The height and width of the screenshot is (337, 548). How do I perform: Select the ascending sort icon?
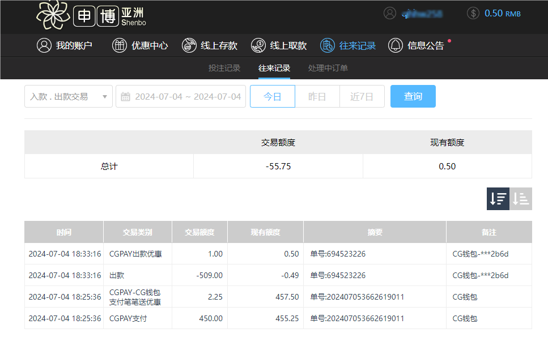tap(520, 198)
